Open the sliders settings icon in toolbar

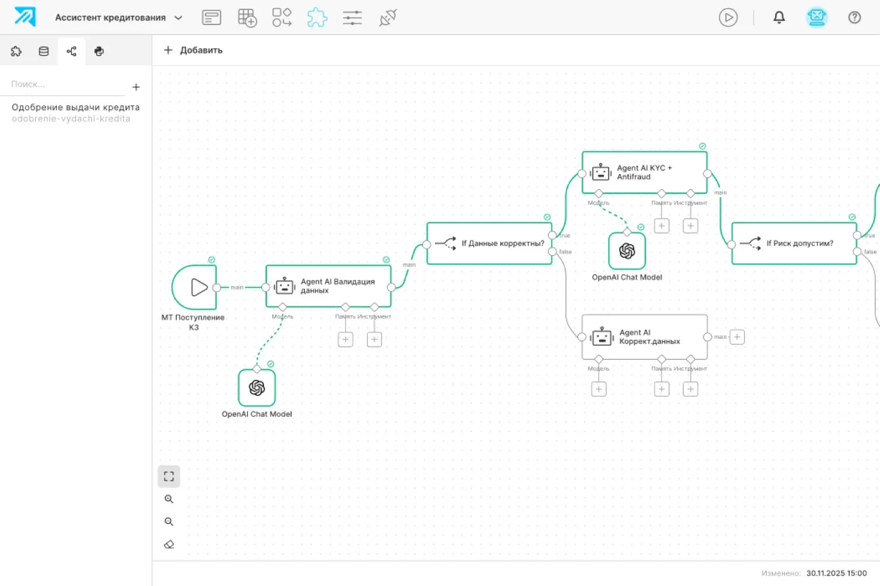coord(352,18)
